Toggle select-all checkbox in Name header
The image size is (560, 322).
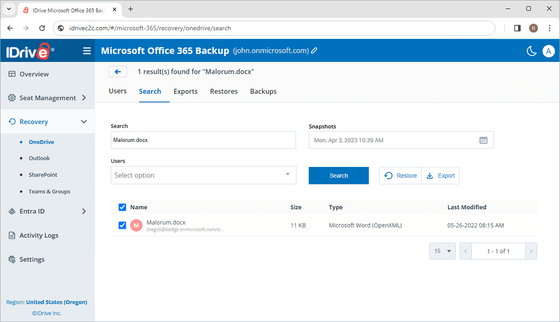(x=122, y=207)
